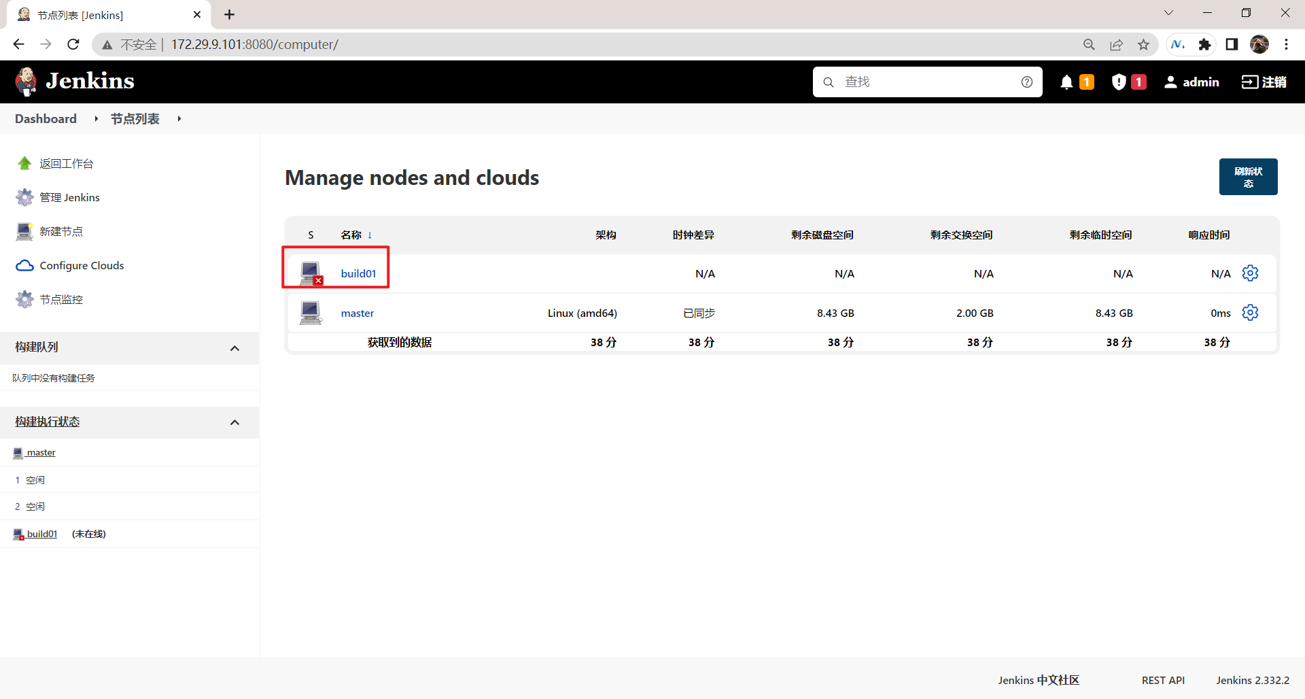Expand the Dashboard breadcrumb dropdown arrow
Screen dimensions: 1305x699
tap(96, 119)
